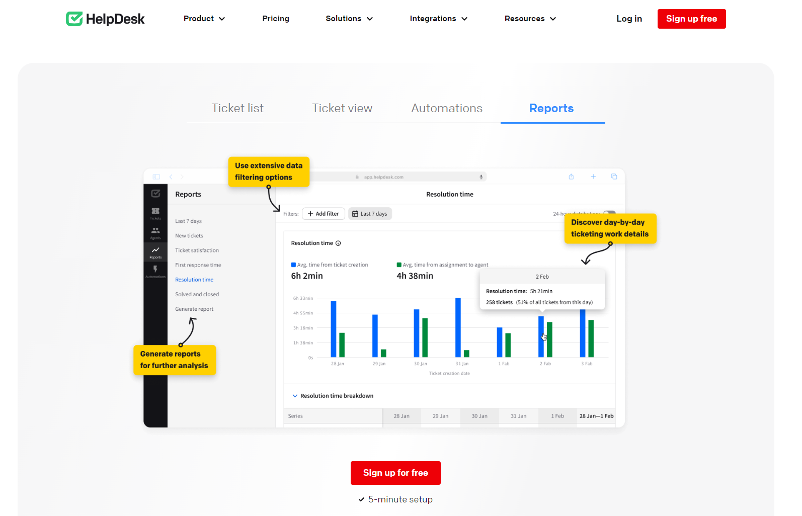Select Last 7 days in the reports list
Screen dimensions: 802x516
point(188,221)
